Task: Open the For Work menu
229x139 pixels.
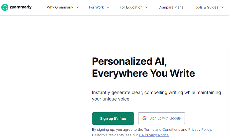Action: pos(96,7)
